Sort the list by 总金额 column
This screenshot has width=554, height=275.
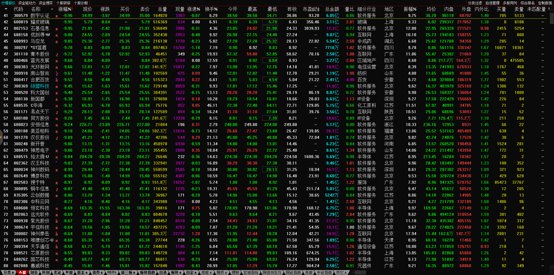click(332, 9)
